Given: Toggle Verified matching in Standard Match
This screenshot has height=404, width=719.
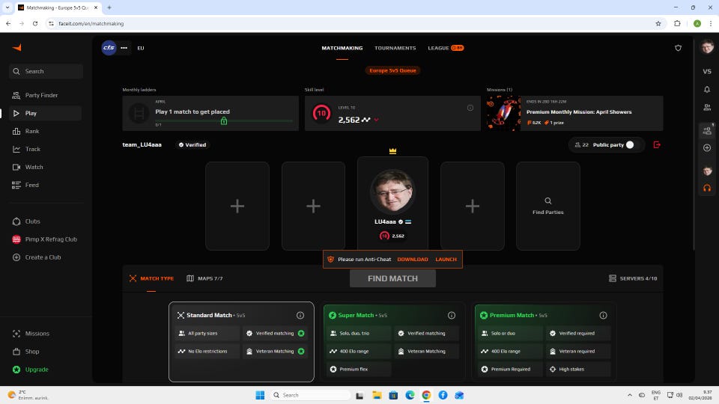Looking at the screenshot, I should 301,334.
